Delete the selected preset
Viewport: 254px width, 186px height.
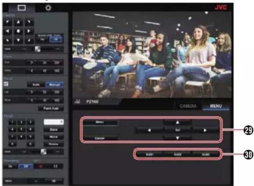tap(53, 144)
